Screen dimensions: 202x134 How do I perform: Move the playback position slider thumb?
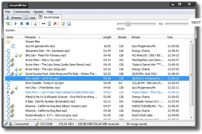(x=128, y=24)
